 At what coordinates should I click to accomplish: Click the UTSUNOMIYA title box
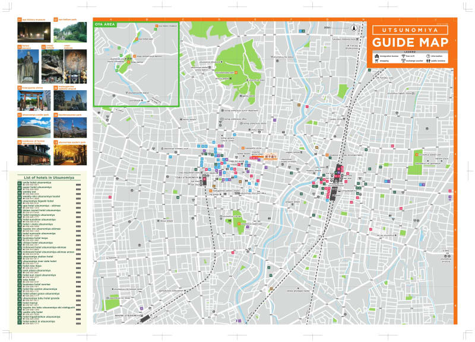point(410,30)
